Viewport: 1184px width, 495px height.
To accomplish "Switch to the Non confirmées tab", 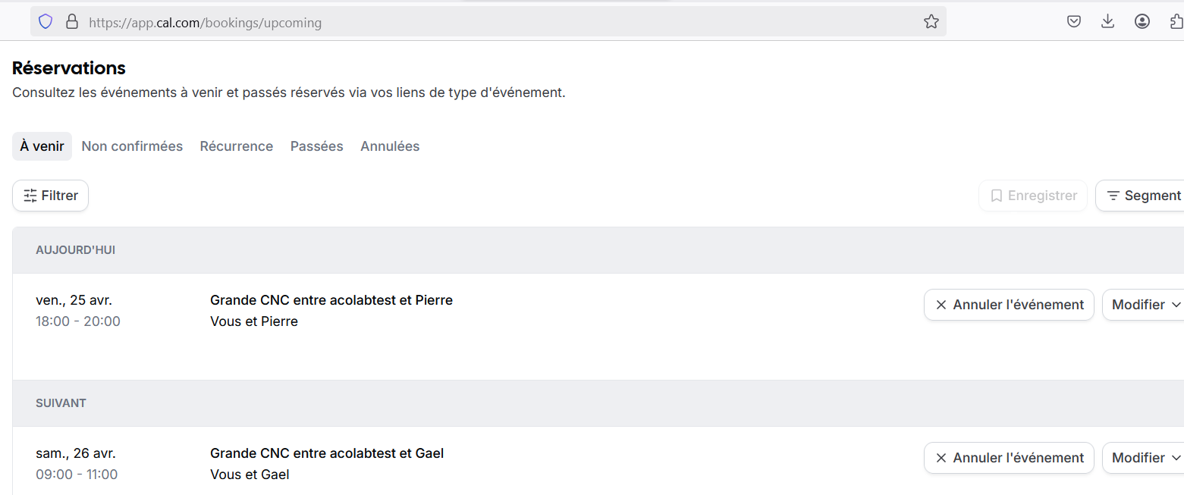I will point(132,146).
